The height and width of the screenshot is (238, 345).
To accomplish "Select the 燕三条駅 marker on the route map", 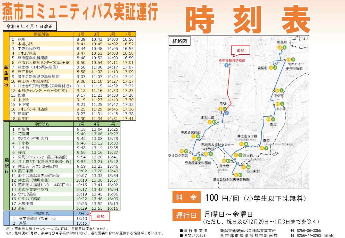I will [x=246, y=167].
